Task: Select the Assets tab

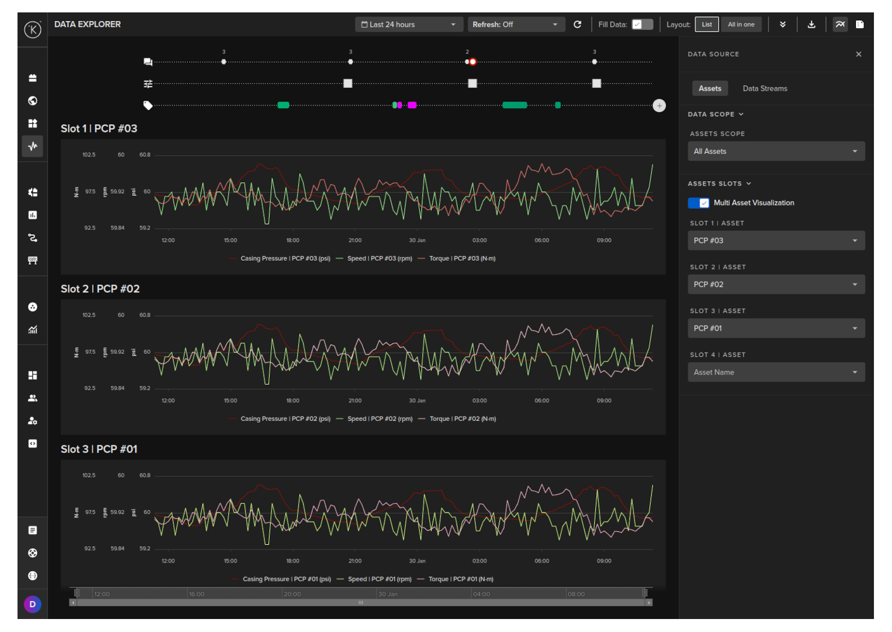Action: [x=710, y=89]
